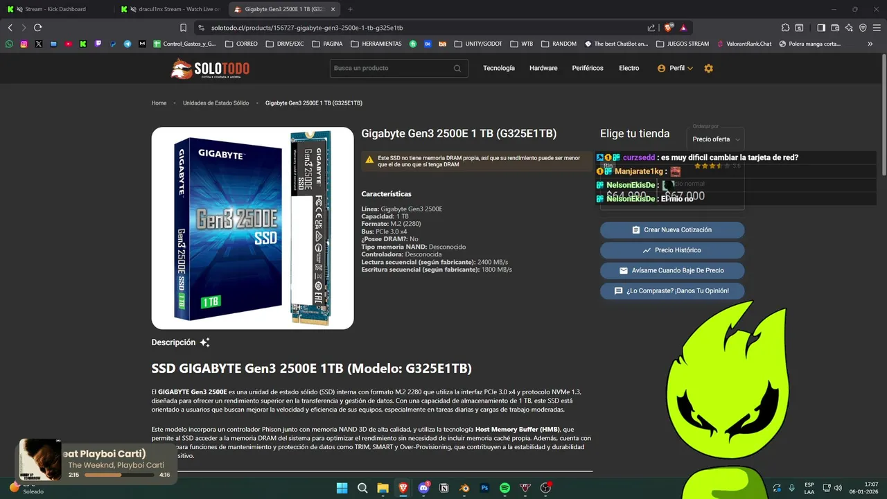Open the Periféricos menu
Screen dimensions: 887x499
[588, 68]
